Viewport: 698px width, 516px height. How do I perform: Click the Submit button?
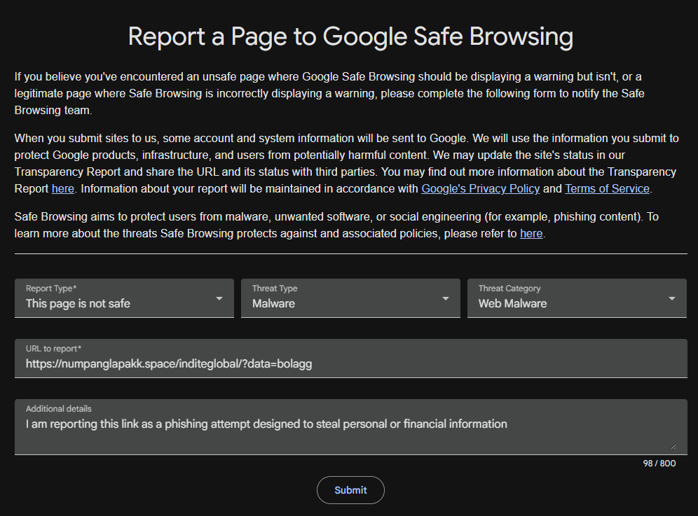point(350,490)
